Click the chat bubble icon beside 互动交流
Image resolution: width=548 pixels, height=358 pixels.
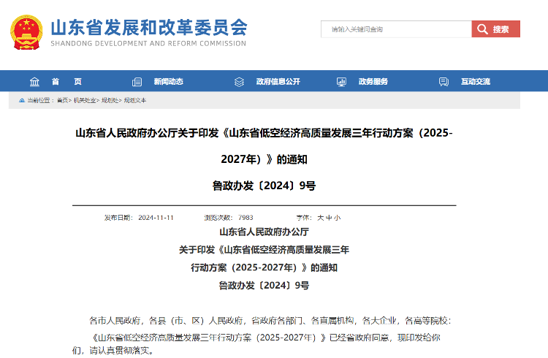[444, 82]
